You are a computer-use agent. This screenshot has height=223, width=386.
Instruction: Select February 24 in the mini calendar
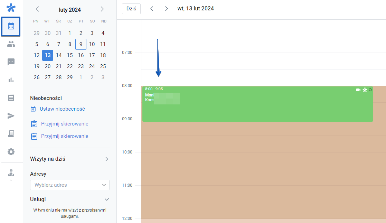(x=92, y=66)
